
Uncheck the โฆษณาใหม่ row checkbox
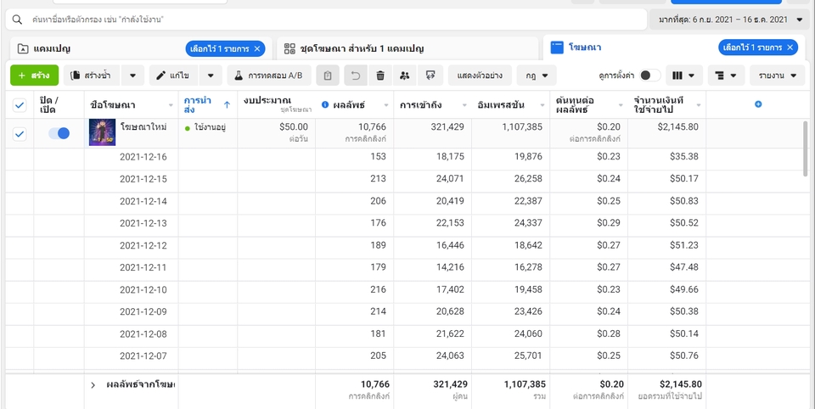(20, 134)
